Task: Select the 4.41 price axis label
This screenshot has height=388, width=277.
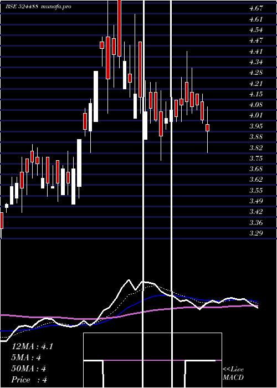Action: 256,51
